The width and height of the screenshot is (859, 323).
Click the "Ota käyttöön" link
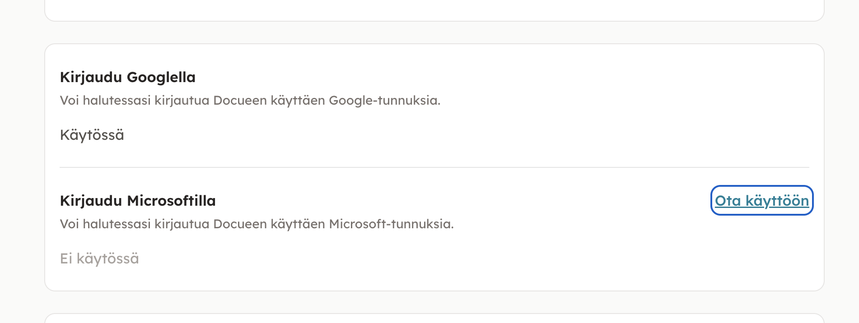(x=761, y=201)
